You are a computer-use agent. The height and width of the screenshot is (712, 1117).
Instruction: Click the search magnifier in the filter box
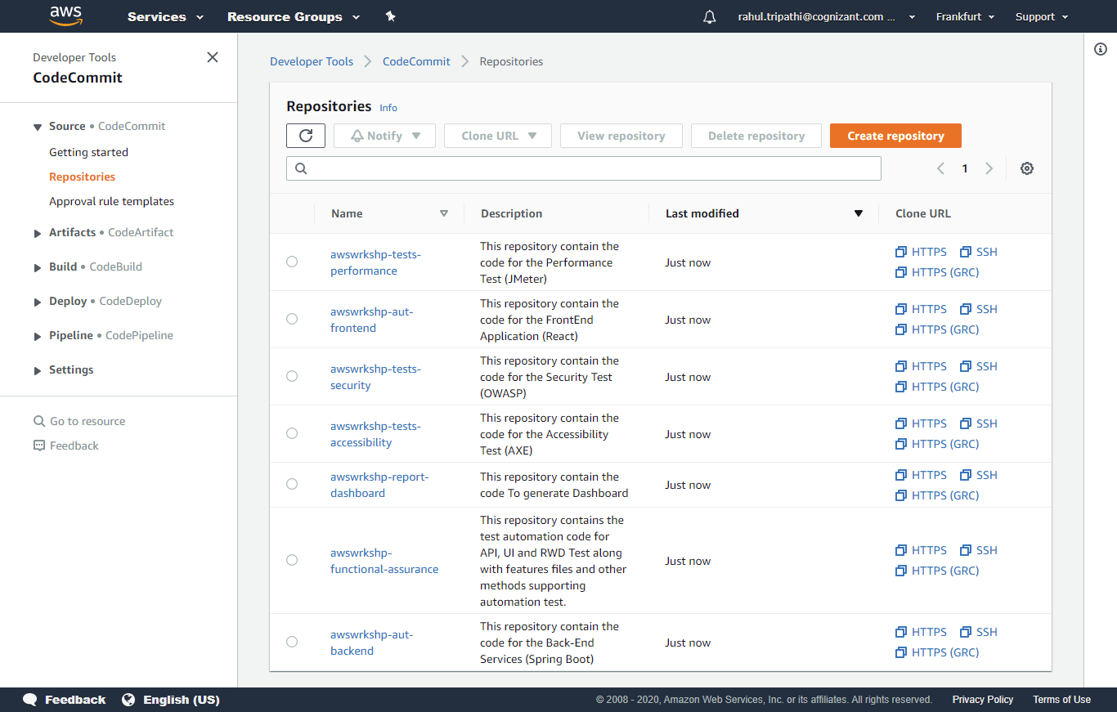[x=301, y=168]
